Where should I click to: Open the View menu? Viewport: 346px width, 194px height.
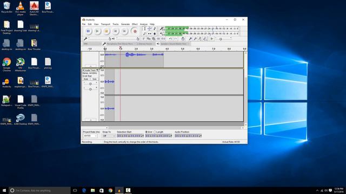96,24
